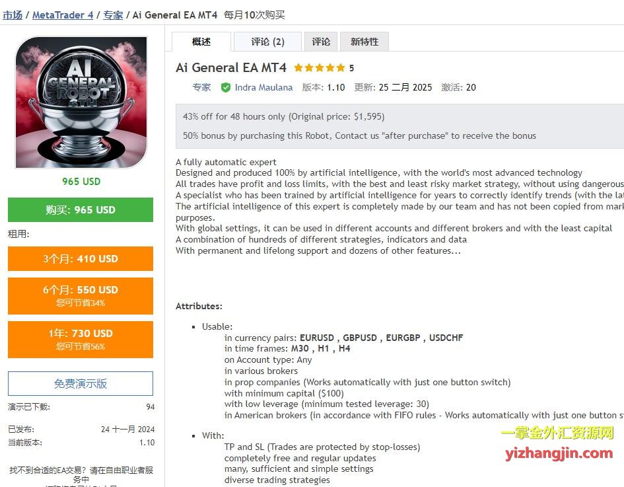624x487 pixels.
Task: Choose the 1年 730 USD rental
Action: coord(81,340)
